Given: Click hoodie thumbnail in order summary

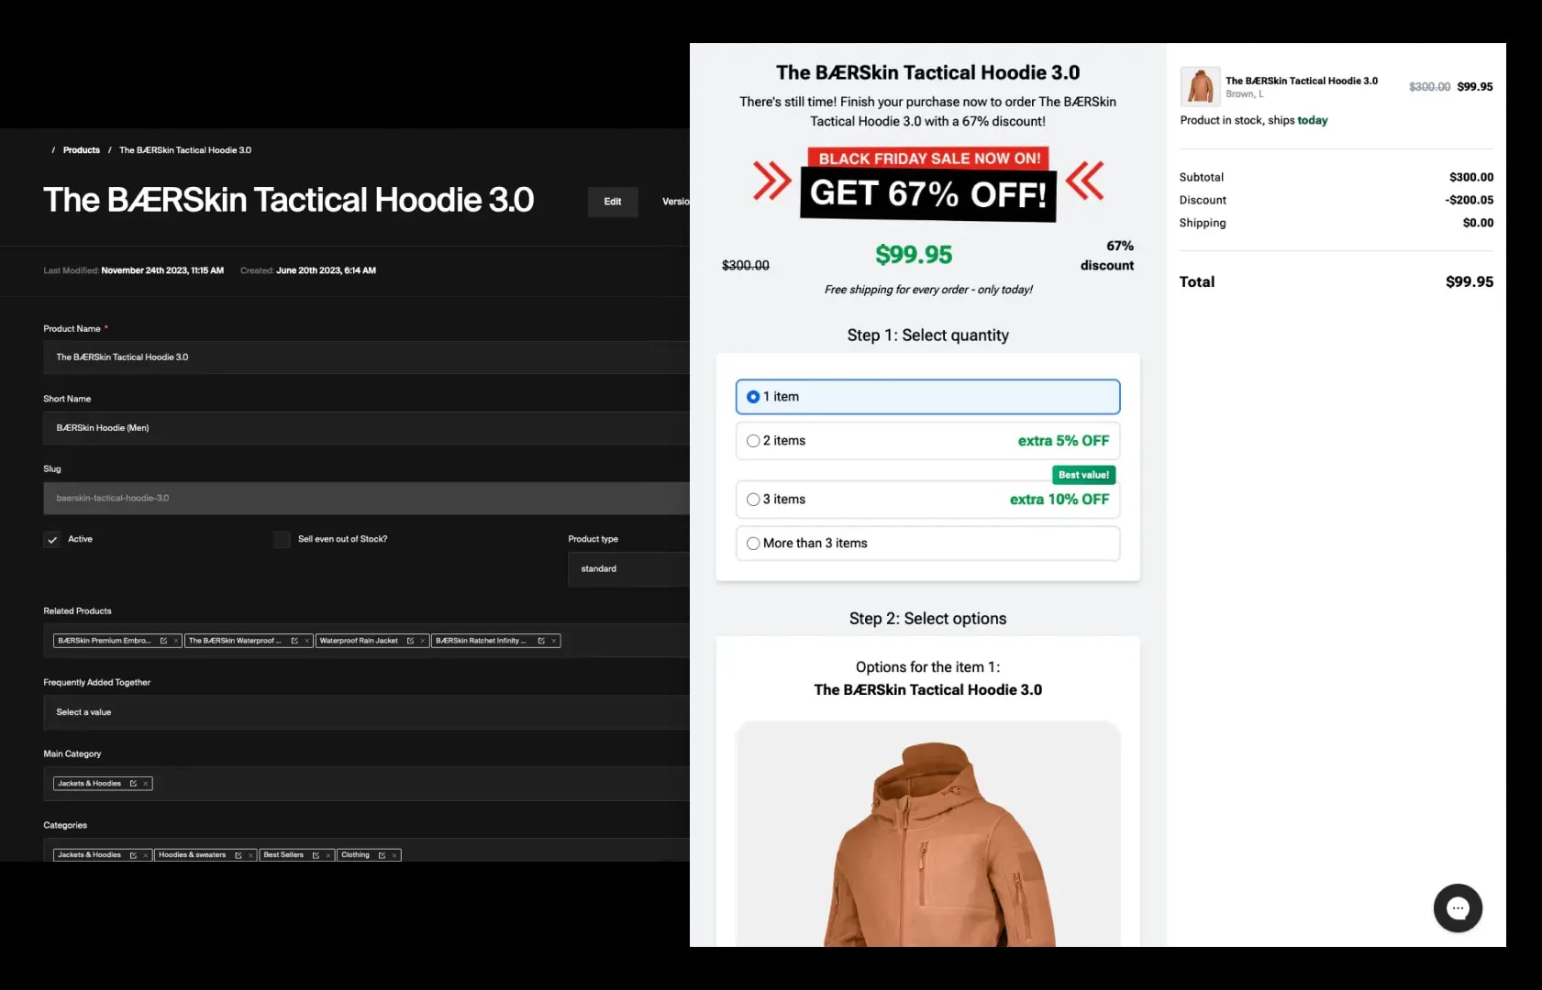Looking at the screenshot, I should (x=1200, y=86).
